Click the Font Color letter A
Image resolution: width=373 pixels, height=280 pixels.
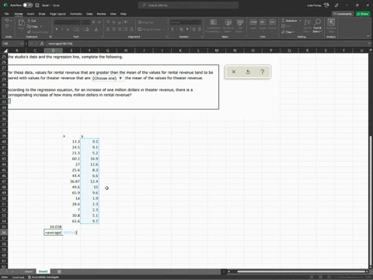96,30
